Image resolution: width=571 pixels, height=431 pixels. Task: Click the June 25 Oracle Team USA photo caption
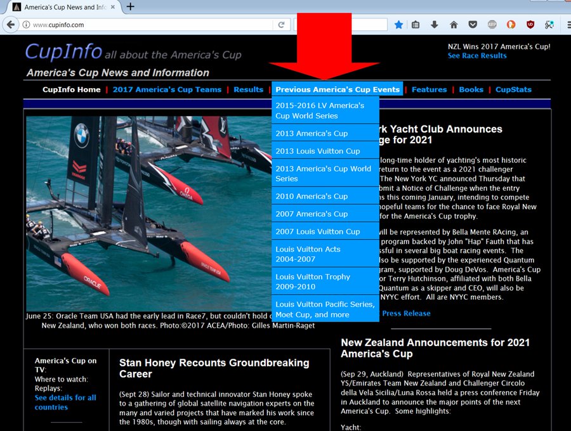tap(170, 321)
